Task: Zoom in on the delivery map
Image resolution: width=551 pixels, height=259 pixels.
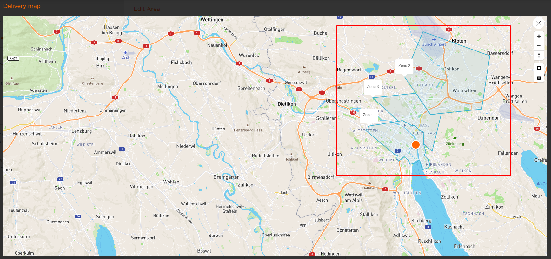Action: tap(539, 36)
